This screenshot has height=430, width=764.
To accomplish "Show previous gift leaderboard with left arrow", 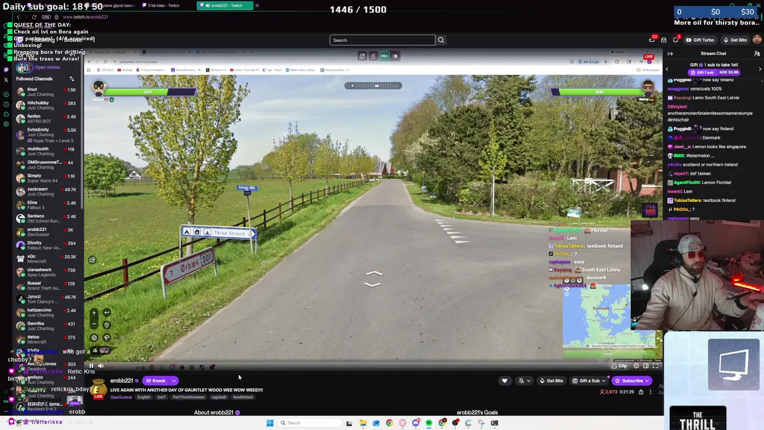I will (x=667, y=69).
